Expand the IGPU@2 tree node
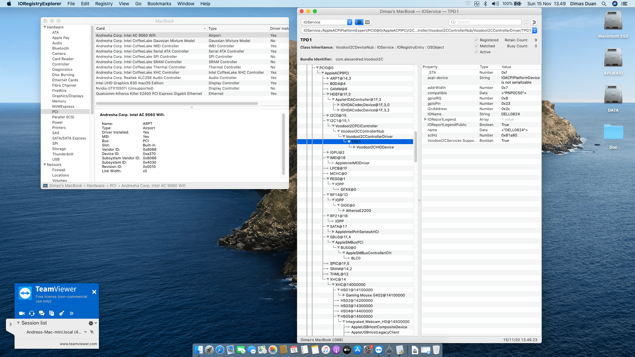635x357 pixels. (x=328, y=152)
